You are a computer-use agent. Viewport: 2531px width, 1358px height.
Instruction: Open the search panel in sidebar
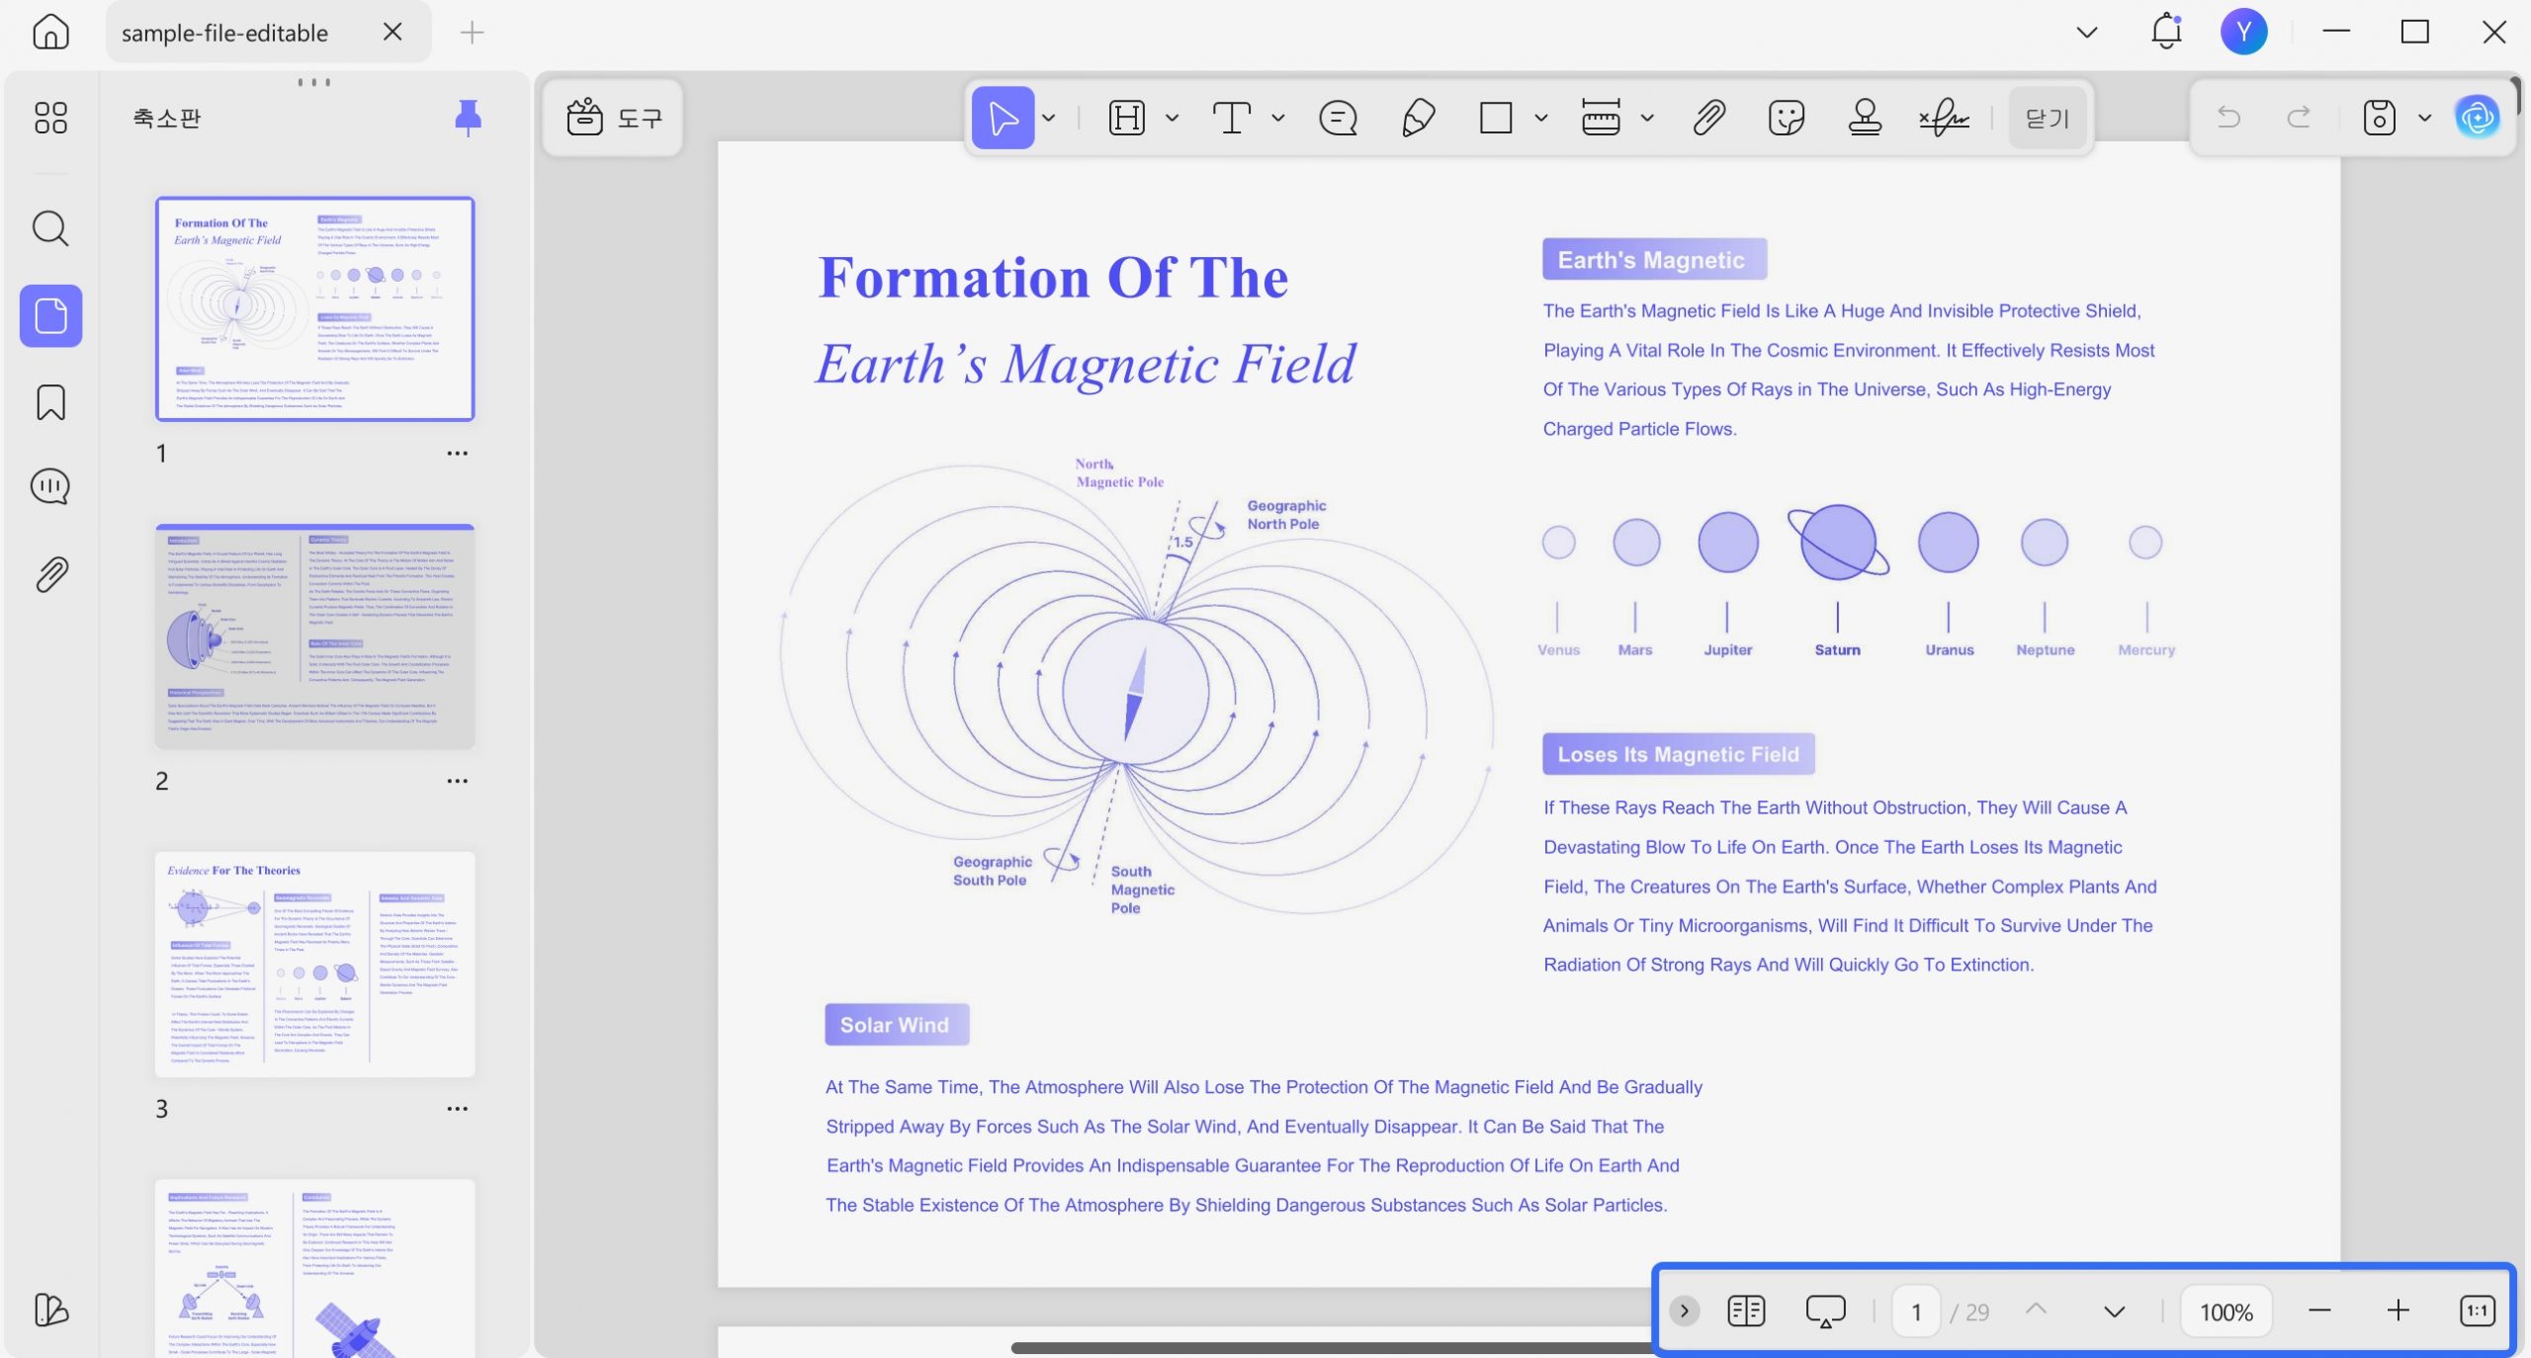coord(50,229)
